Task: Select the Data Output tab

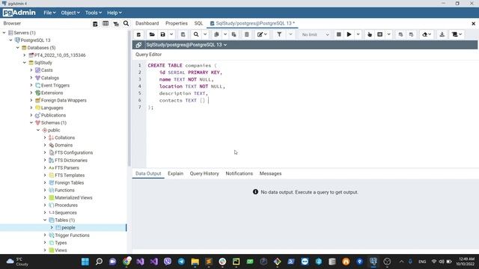Action: [148, 173]
